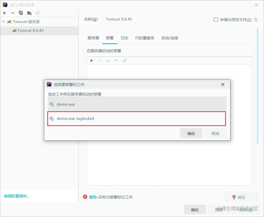
Task: Open the 启动/连接 tab
Action: pyautogui.click(x=169, y=38)
